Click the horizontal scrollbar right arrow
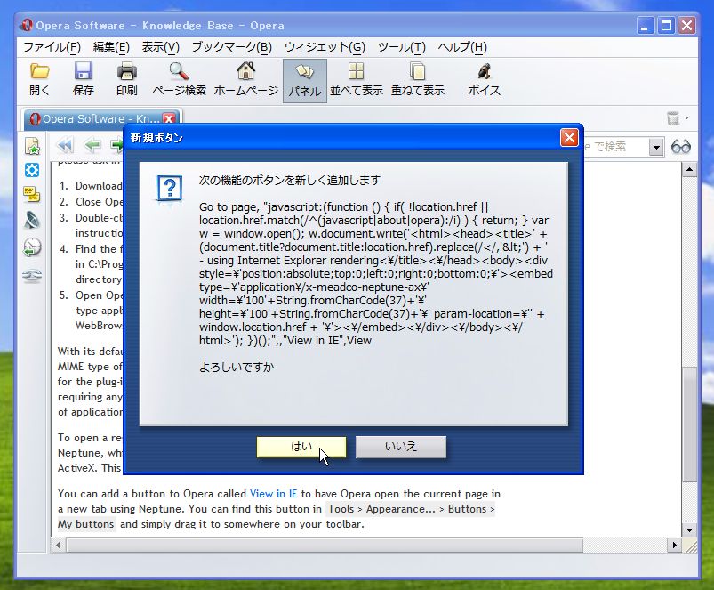 click(x=675, y=545)
